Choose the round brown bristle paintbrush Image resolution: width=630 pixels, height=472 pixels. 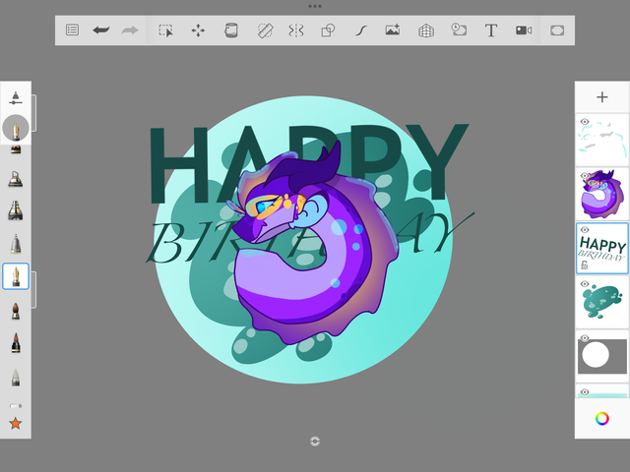coord(16,311)
